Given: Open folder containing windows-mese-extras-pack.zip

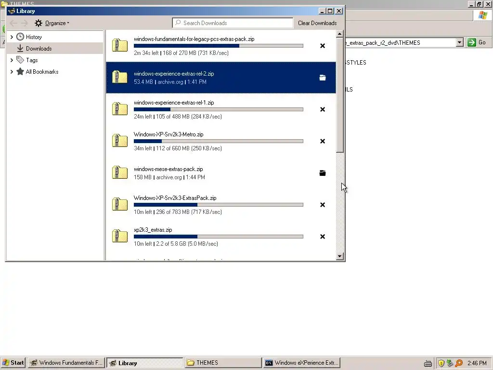Looking at the screenshot, I should pos(323,173).
